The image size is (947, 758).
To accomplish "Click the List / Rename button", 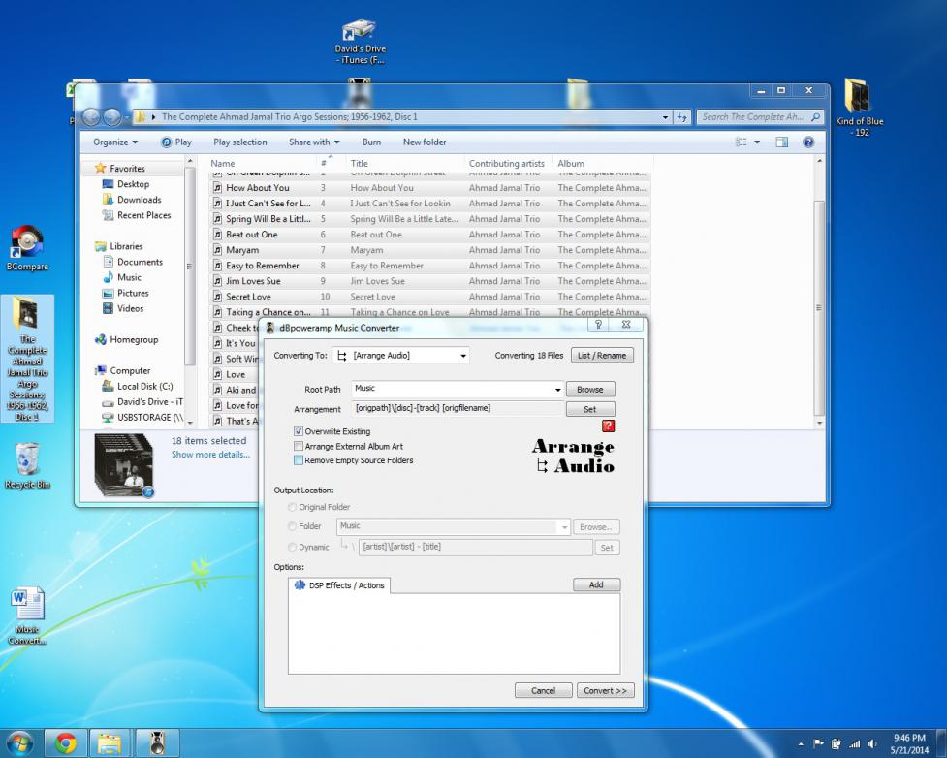I will tap(602, 356).
